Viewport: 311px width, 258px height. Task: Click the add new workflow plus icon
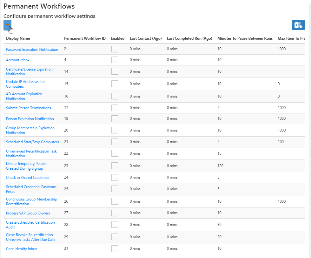click(7, 25)
